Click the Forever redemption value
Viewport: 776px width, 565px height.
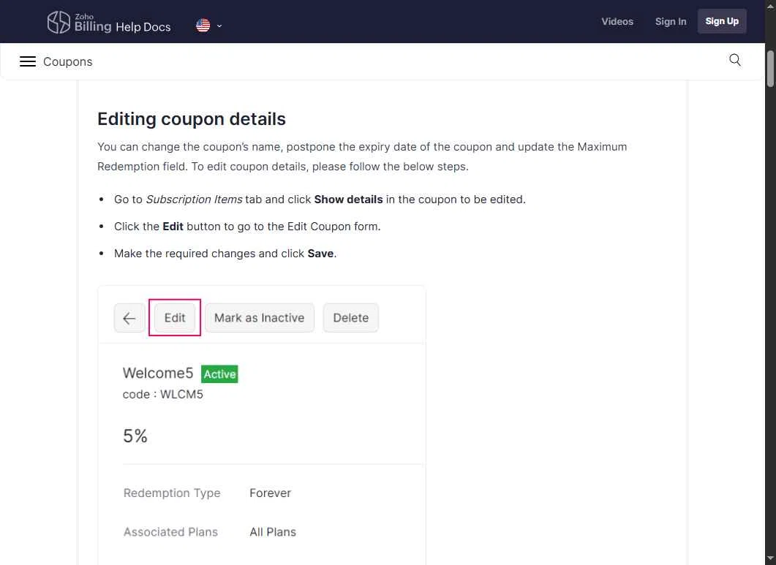[x=270, y=493]
